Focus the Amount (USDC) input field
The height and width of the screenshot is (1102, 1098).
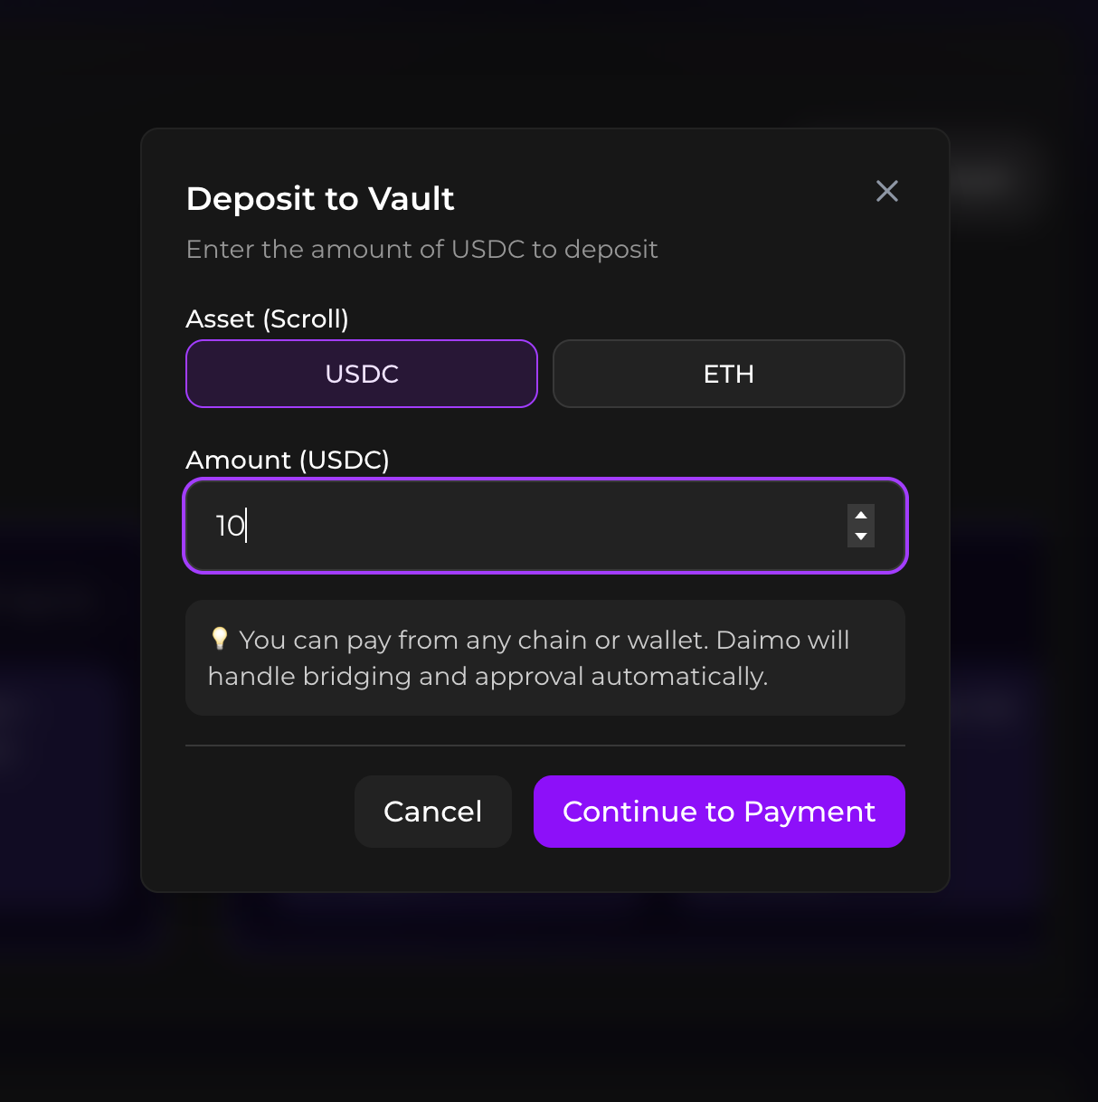(525, 526)
